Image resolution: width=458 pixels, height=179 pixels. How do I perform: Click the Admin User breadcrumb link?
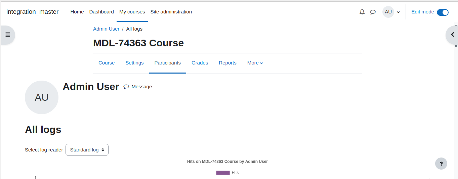106,29
